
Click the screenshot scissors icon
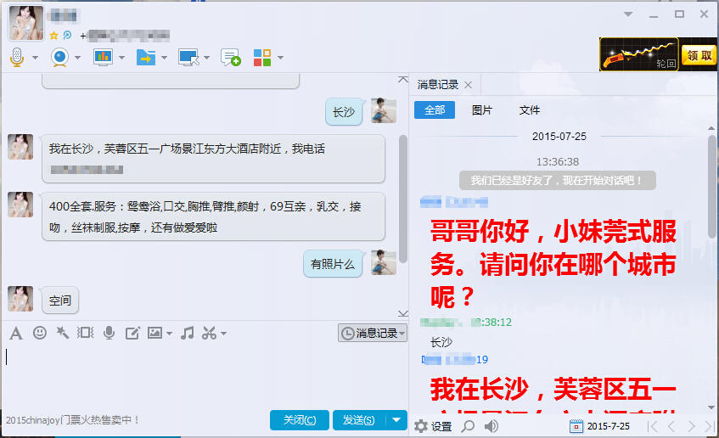(x=209, y=333)
